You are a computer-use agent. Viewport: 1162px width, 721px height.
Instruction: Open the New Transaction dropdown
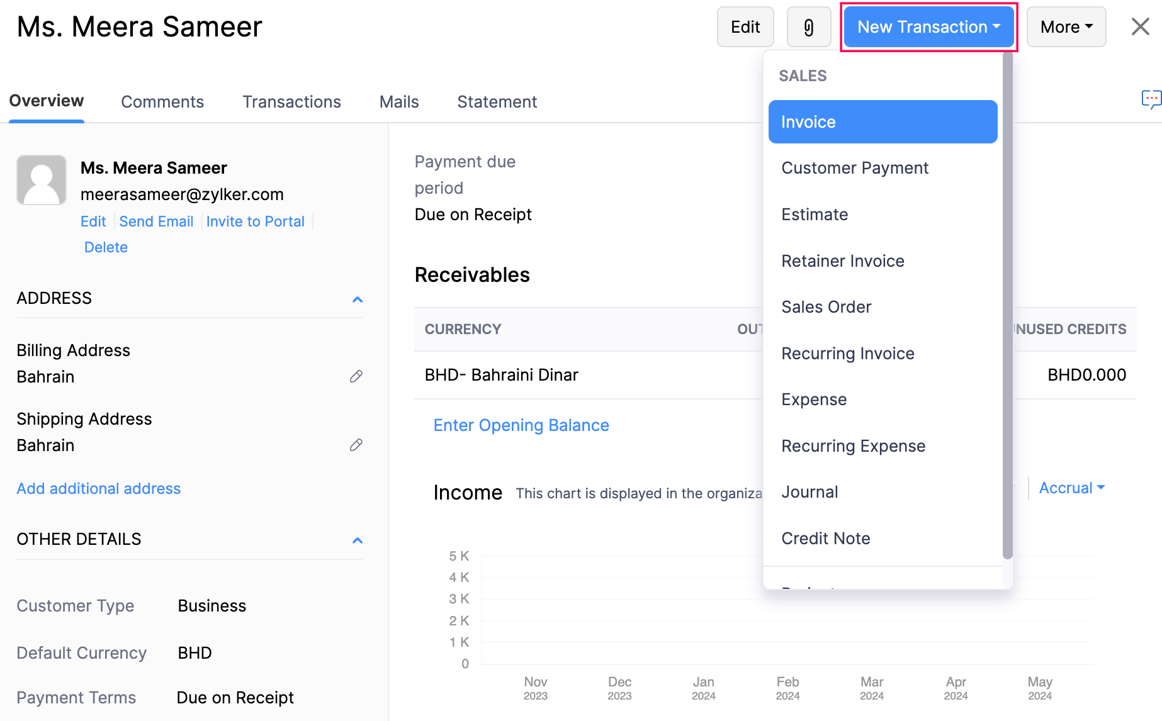coord(928,27)
